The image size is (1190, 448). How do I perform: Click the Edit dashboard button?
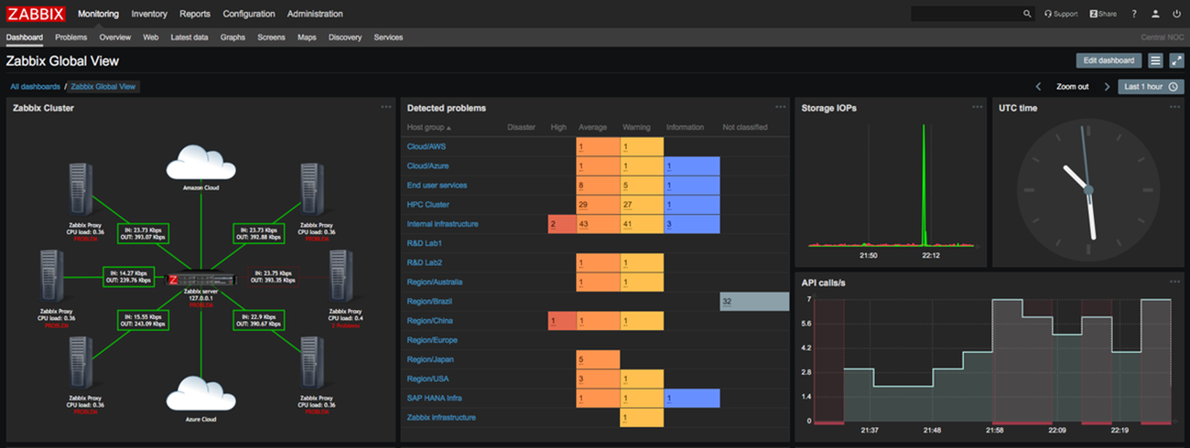[1109, 60]
